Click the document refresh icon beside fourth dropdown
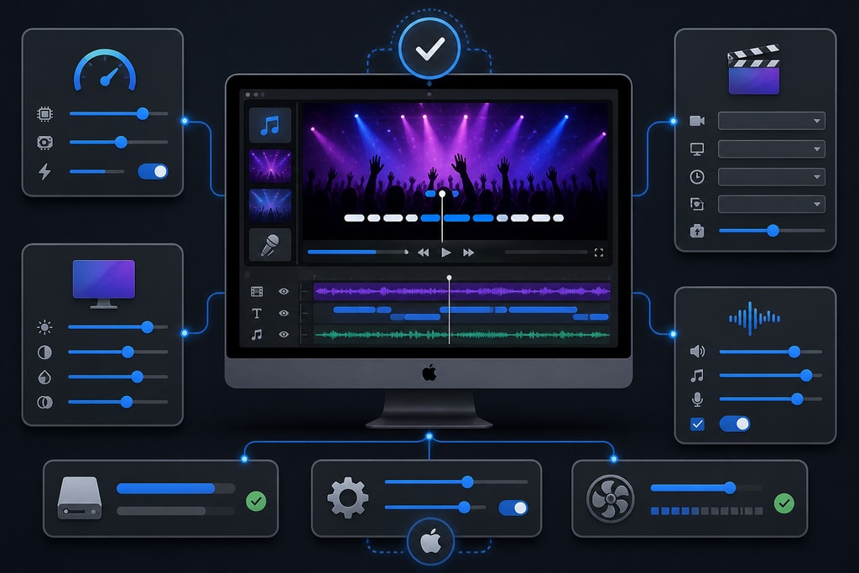Screen dimensions: 859x573 tap(697, 205)
